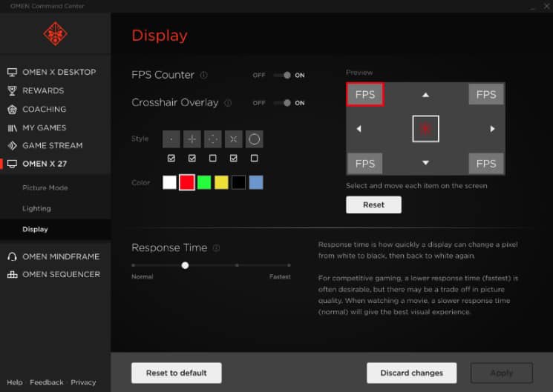Uncheck the box under dot crosshair style
553x392 pixels.
pyautogui.click(x=171, y=159)
